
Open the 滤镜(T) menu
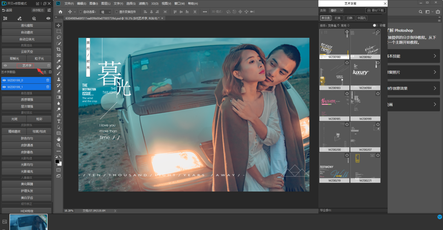pyautogui.click(x=143, y=4)
